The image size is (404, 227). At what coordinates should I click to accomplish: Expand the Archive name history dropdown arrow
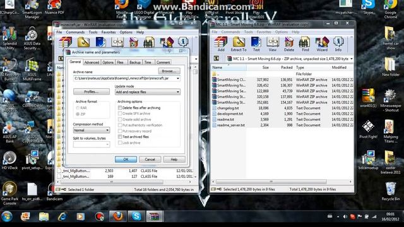(177, 78)
